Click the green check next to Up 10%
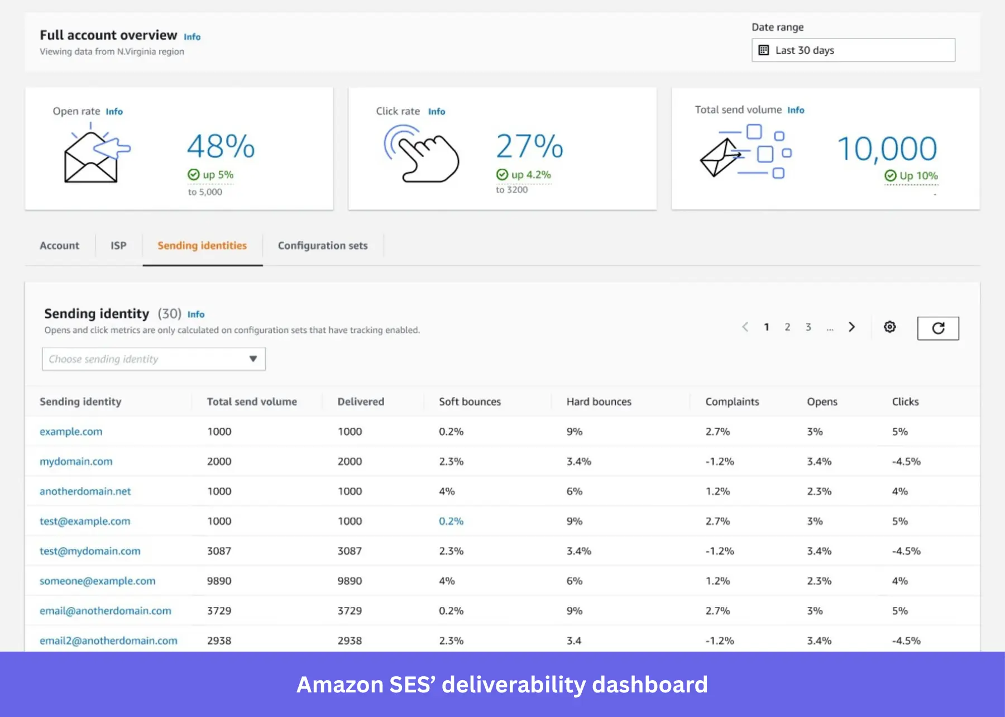This screenshot has width=1005, height=717. click(x=891, y=176)
